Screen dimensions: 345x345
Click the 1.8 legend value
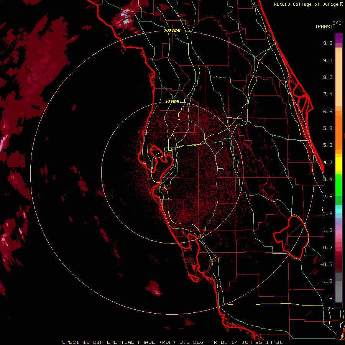pos(328,214)
